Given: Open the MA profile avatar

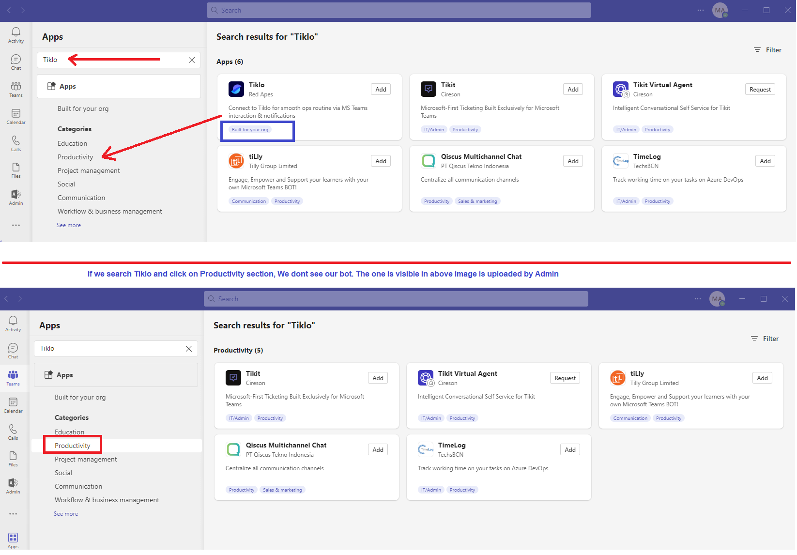Looking at the screenshot, I should pos(720,10).
